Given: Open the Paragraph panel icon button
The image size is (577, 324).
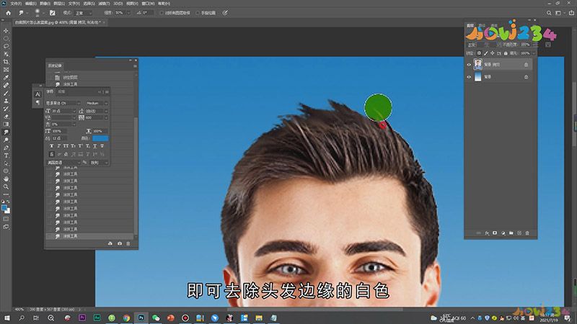Looking at the screenshot, I should pos(38,102).
